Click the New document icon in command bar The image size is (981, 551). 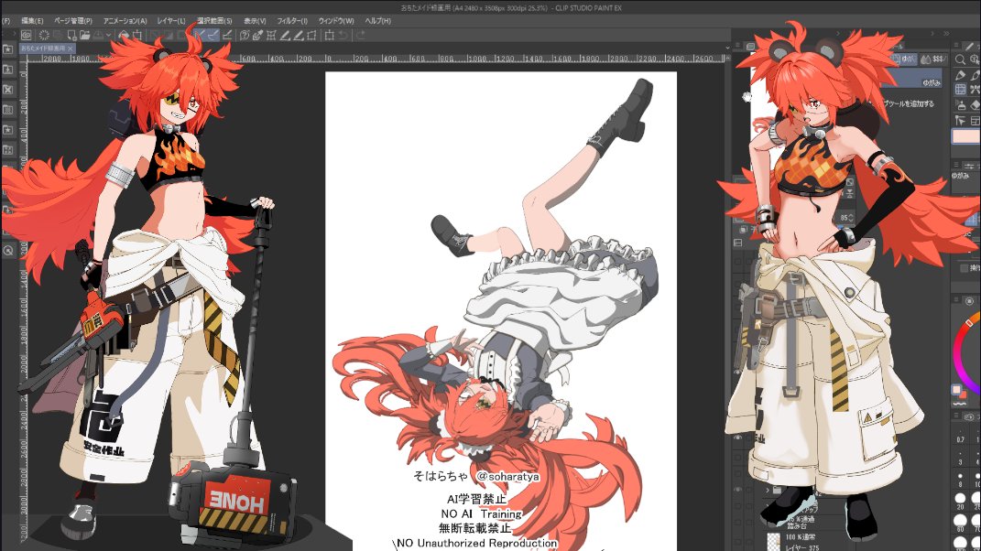point(72,35)
